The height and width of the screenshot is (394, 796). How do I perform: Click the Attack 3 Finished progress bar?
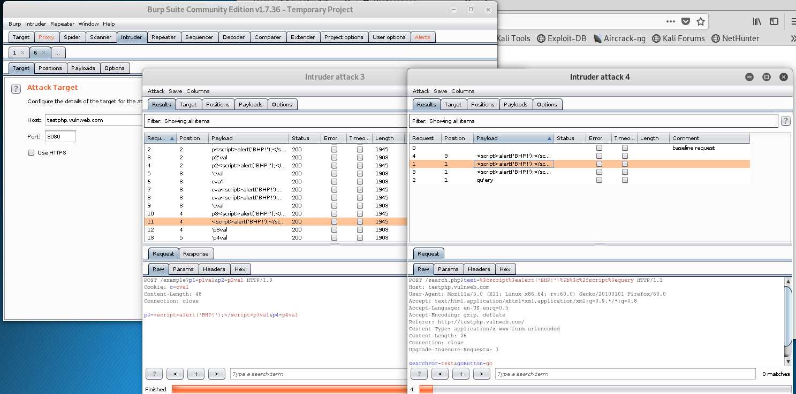tap(290, 389)
